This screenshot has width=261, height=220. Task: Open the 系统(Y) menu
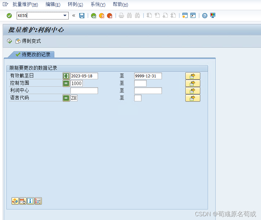coord(98,4)
